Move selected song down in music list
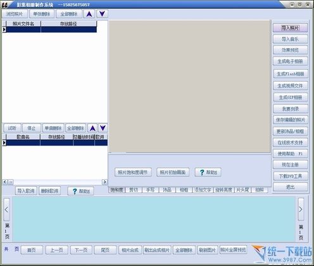Viewport: 314px width, 266px height. (103, 128)
